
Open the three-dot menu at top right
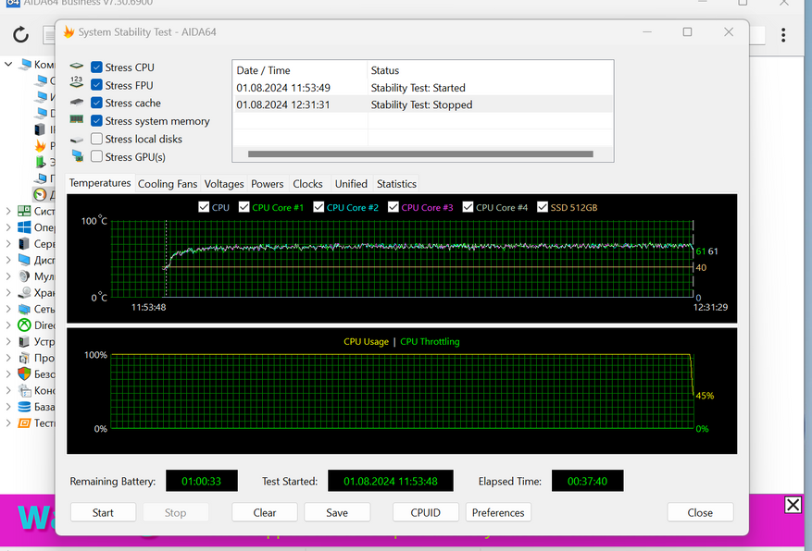point(784,35)
